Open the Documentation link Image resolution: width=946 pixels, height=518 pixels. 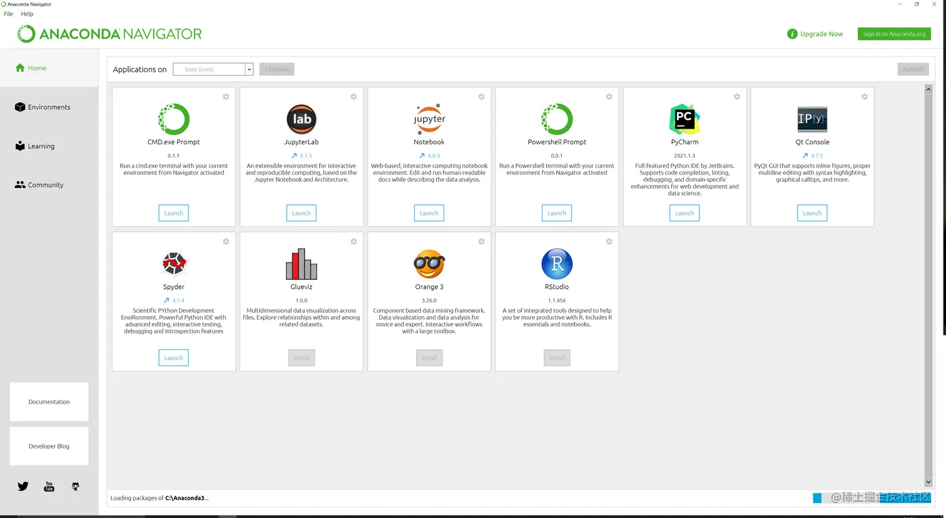(x=49, y=402)
